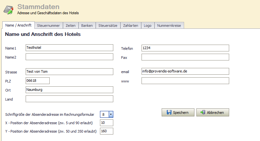Click the email field with provendis address
260x141 pixels.
click(185, 71)
